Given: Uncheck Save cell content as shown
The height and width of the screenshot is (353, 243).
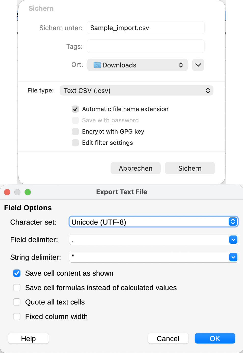Looking at the screenshot, I should pos(17,273).
